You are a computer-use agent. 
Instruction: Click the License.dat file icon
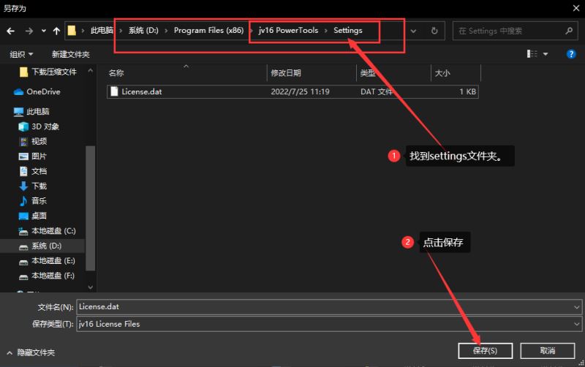tap(114, 92)
